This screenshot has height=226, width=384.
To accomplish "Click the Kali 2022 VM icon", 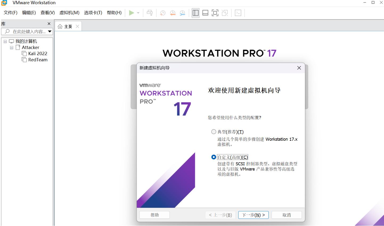I will [x=24, y=54].
